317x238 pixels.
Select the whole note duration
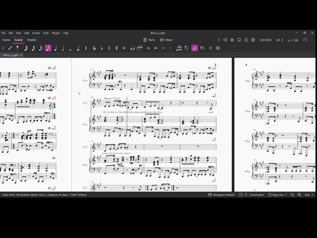pos(70,49)
